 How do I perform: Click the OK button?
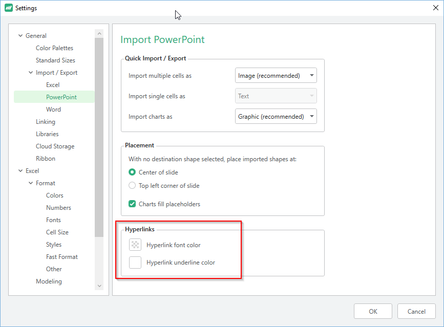(x=373, y=312)
